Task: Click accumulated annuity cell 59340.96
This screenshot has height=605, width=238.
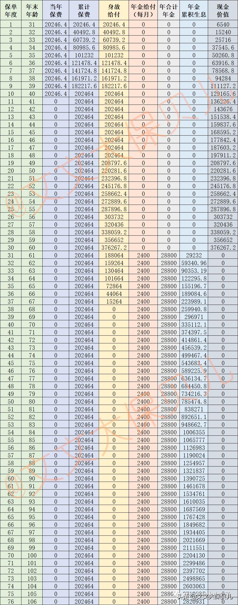Action: tap(194, 263)
